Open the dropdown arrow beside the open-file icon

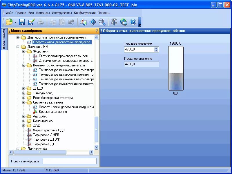point(15,22)
